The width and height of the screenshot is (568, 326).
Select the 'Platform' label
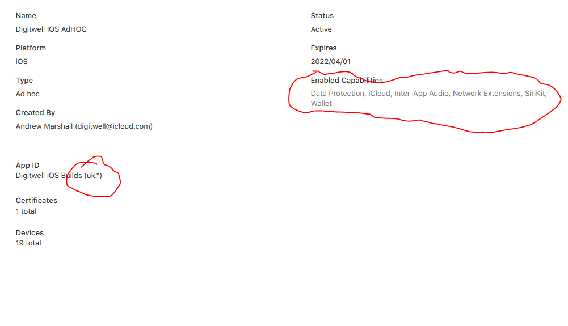coord(31,48)
